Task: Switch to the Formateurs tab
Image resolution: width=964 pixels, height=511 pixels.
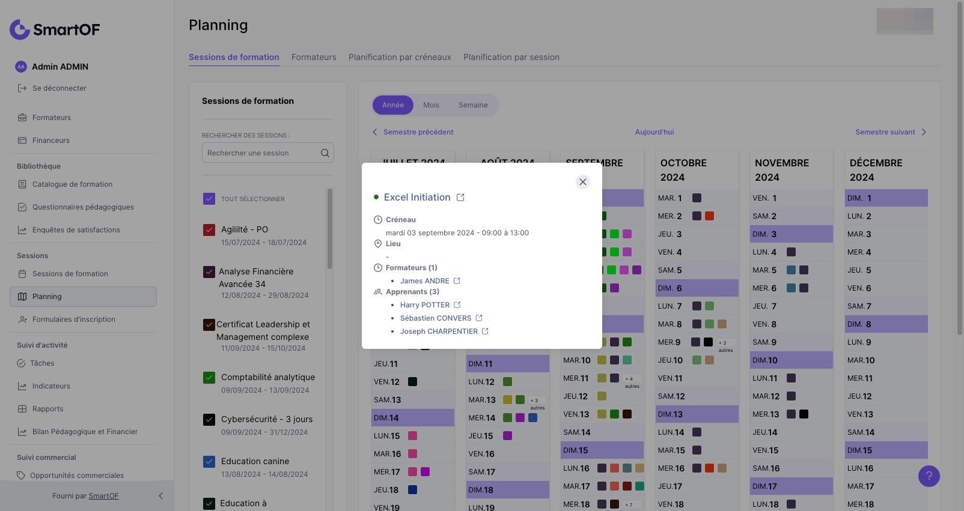Action: [314, 57]
